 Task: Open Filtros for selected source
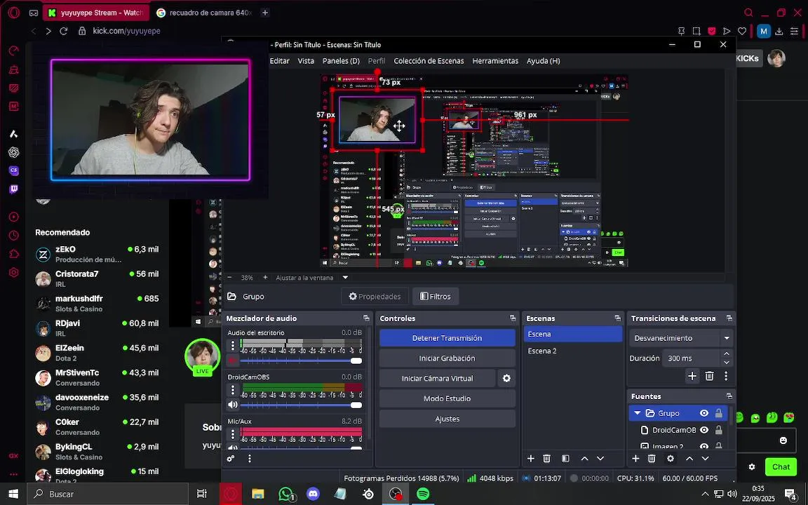pyautogui.click(x=436, y=296)
